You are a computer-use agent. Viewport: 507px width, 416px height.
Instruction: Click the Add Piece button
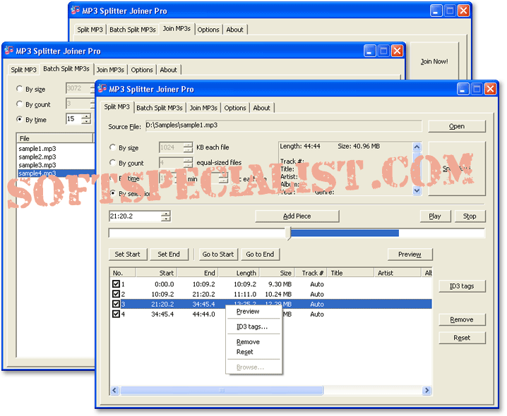click(x=297, y=216)
